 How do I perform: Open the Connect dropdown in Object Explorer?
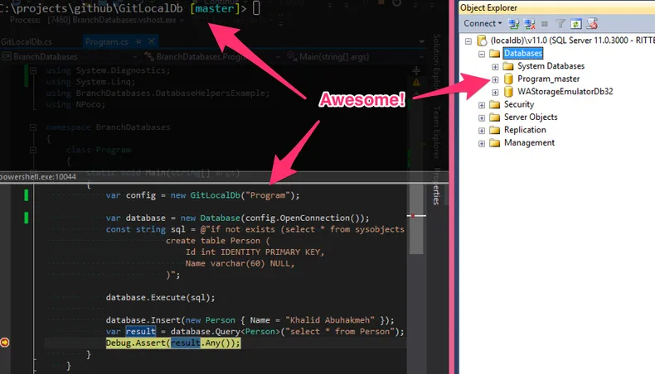[483, 24]
